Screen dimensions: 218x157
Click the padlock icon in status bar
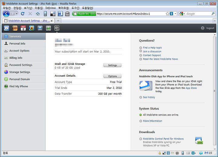[160, 153]
